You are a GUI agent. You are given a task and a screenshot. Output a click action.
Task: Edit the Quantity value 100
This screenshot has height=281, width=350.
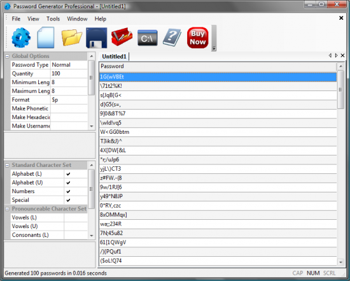[69, 73]
